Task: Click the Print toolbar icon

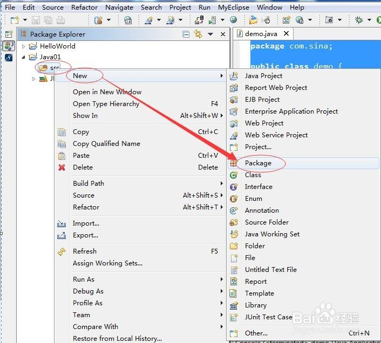Action: pyautogui.click(x=61, y=20)
